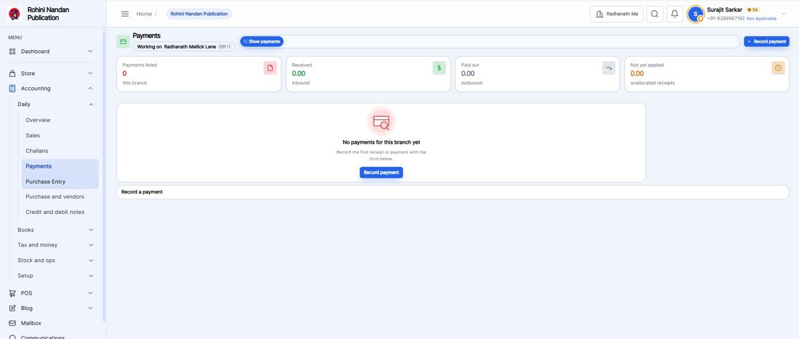Open Overview under Daily

click(x=60, y=120)
